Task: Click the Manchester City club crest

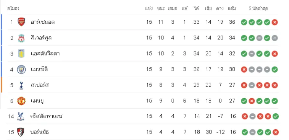Action: 21,70
